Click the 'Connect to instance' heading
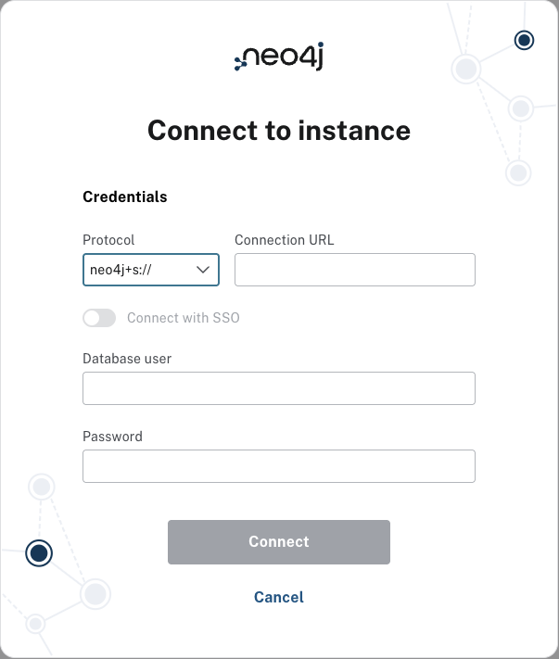Screen dimensions: 559x659 point(278,131)
